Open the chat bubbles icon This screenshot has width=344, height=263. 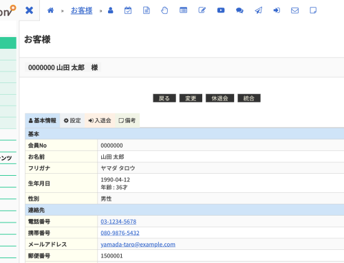click(239, 10)
